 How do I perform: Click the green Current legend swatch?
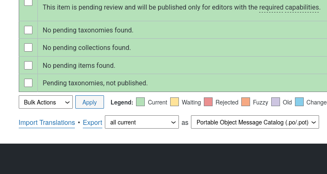(140, 102)
